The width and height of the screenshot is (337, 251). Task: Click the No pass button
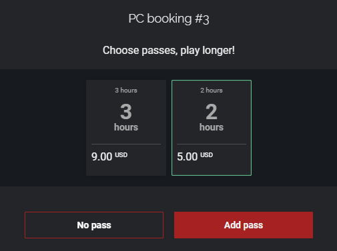pos(94,225)
